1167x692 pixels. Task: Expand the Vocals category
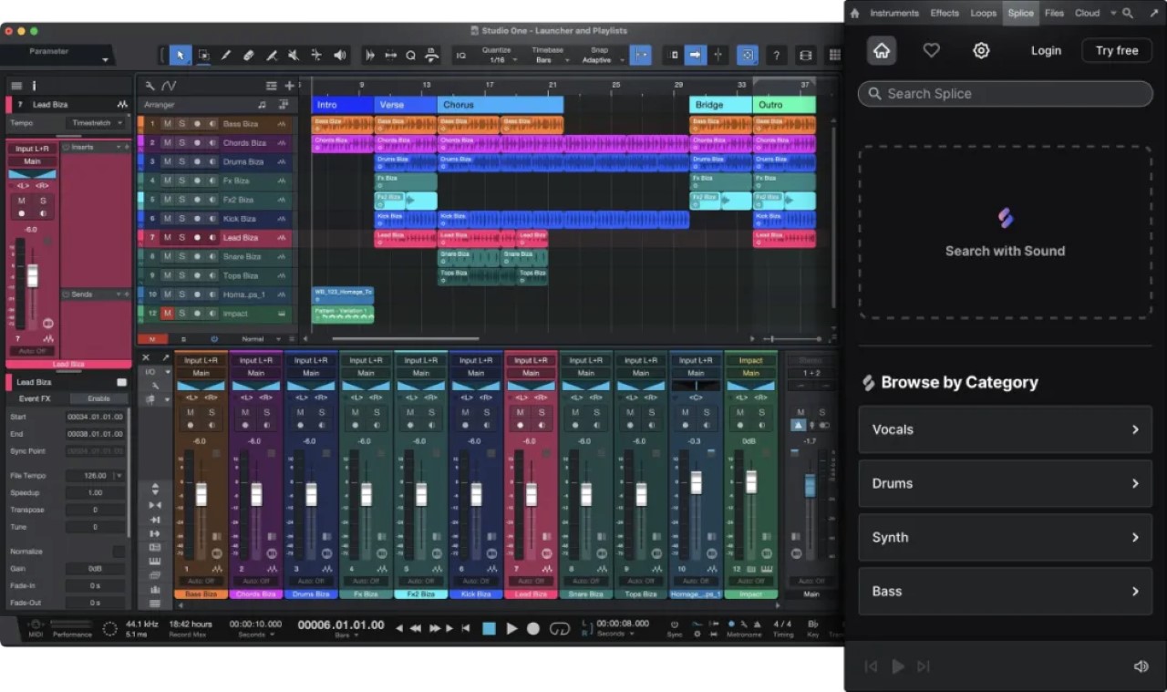(1005, 429)
